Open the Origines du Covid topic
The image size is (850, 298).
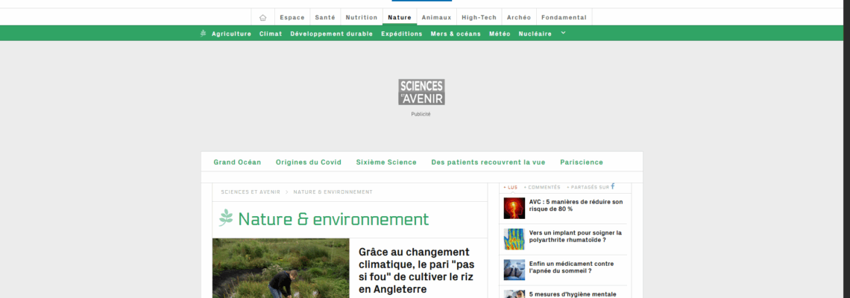(308, 162)
